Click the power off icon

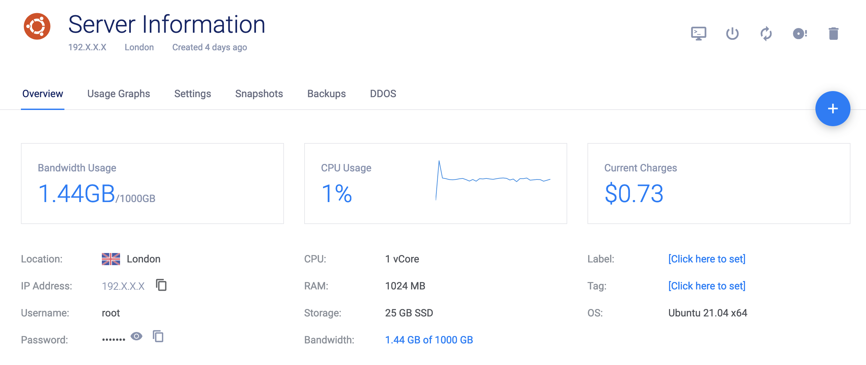732,33
